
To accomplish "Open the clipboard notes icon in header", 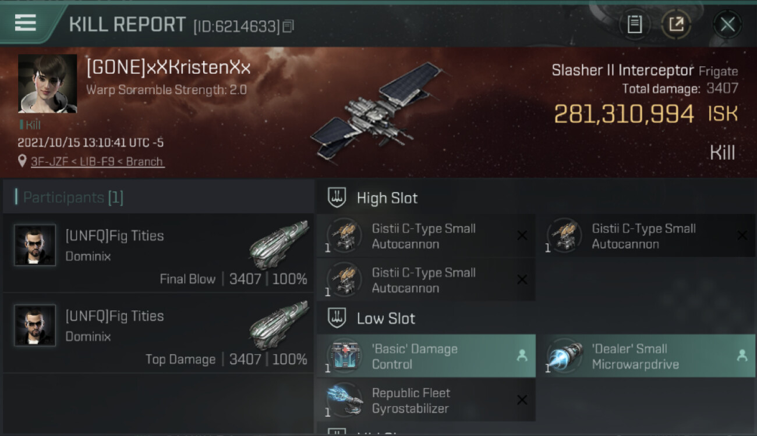I will pyautogui.click(x=634, y=24).
